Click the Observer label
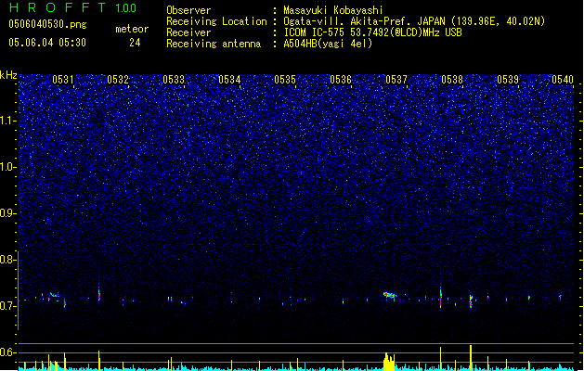The height and width of the screenshot is (371, 584). (x=188, y=10)
